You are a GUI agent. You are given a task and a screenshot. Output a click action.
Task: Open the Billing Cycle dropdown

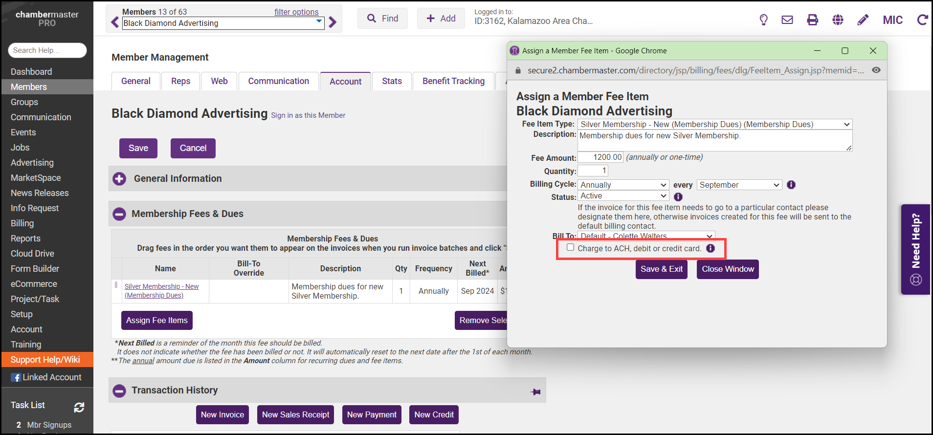point(623,185)
